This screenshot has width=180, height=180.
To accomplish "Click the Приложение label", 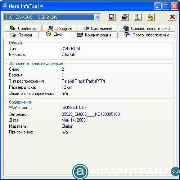I will pos(21,132).
